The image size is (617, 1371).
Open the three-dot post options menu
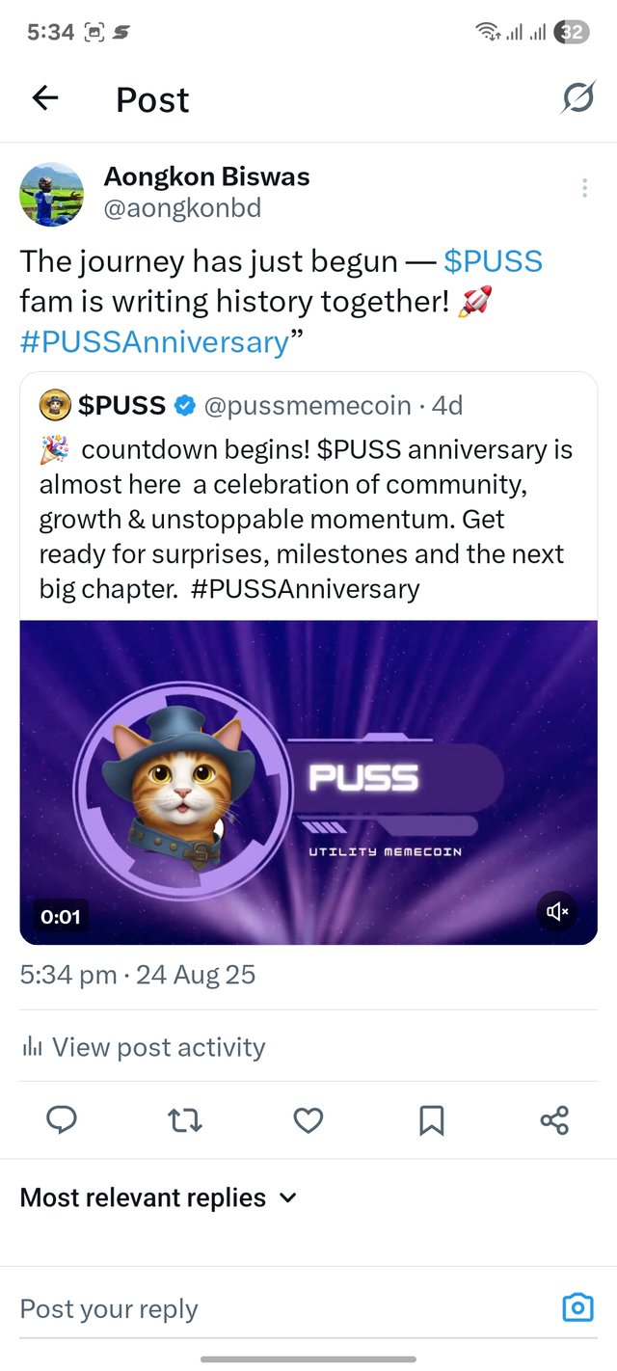tap(584, 188)
